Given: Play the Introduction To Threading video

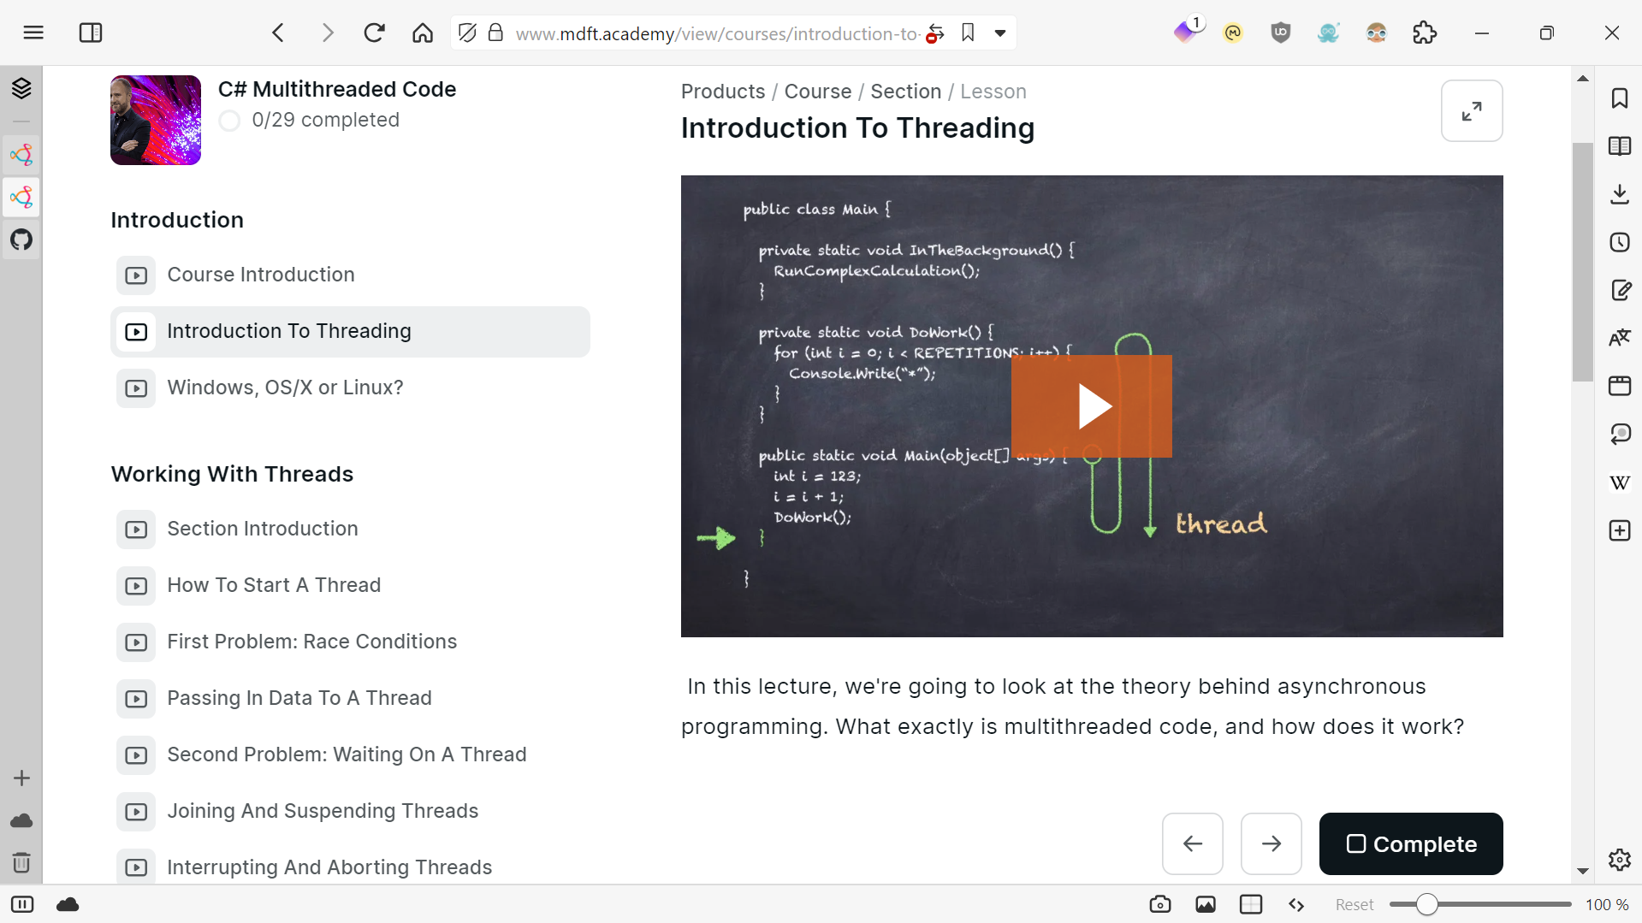Looking at the screenshot, I should pyautogui.click(x=1093, y=405).
